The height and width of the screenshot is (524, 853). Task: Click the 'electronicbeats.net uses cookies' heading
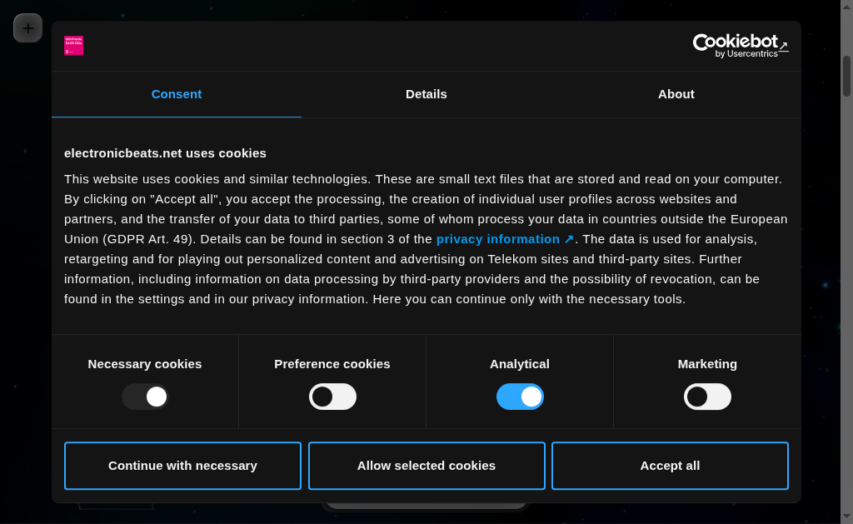click(x=165, y=153)
